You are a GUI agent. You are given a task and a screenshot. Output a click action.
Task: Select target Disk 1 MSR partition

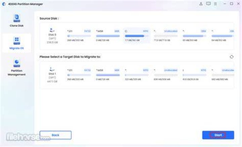108,75
